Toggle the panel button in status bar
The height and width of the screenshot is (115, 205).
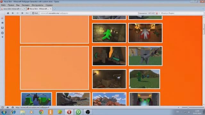3,107
